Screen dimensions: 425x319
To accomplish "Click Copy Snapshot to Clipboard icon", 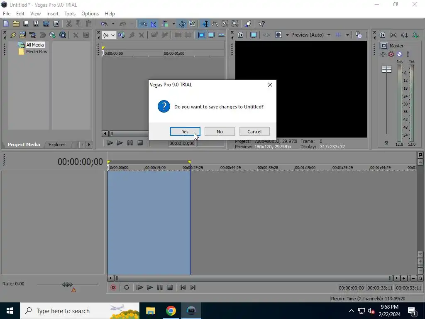I will click(359, 35).
